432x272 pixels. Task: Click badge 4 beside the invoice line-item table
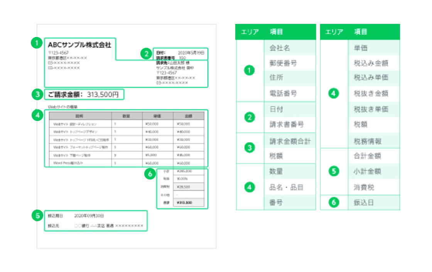pos(36,115)
